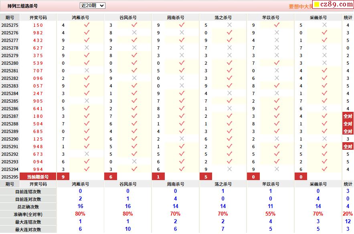Click 谷风杀号 cross mark in row 2025293
This screenshot has height=234, width=354.
[134, 161]
